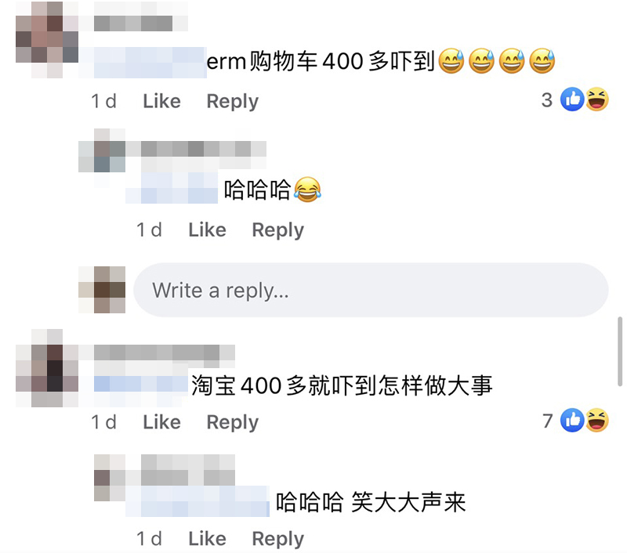The image size is (627, 553).
Task: Reply to the 淘宝 400 多就吓到 comment
Action: tap(232, 422)
